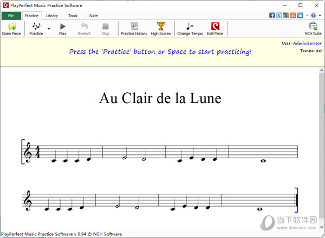Click the Restart toolbar button
The image size is (325, 238).
tap(84, 29)
